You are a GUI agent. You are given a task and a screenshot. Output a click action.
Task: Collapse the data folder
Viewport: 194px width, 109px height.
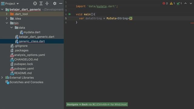tap(12, 28)
